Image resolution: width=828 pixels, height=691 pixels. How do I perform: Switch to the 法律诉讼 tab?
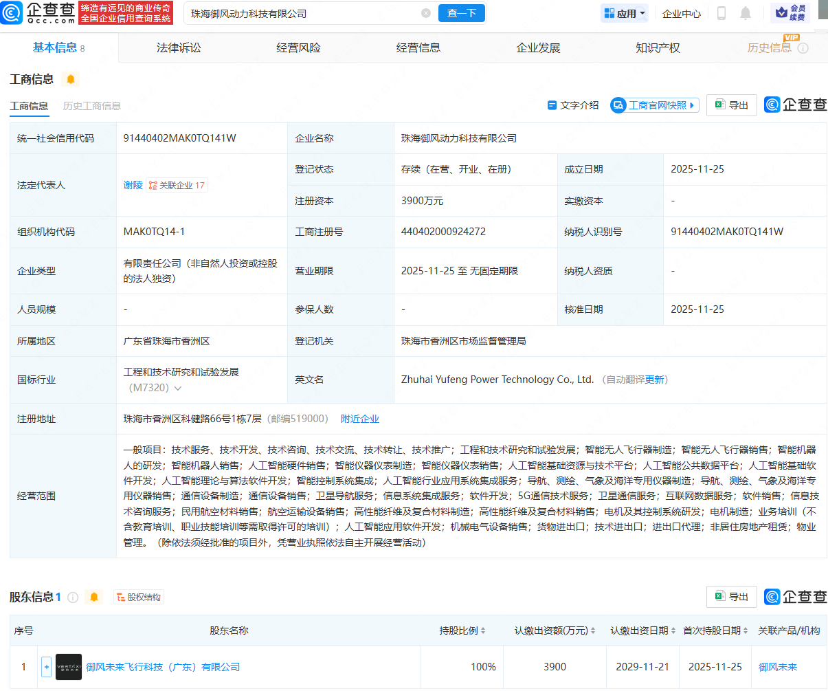(179, 47)
